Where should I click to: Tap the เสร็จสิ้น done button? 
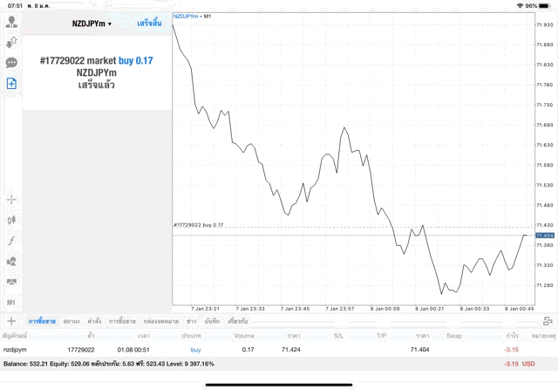pyautogui.click(x=149, y=24)
